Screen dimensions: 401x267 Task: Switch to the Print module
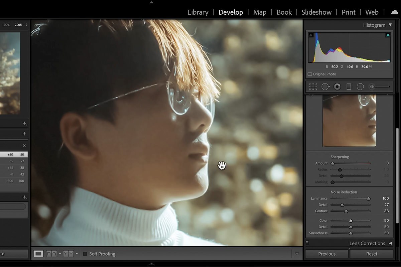(x=349, y=12)
